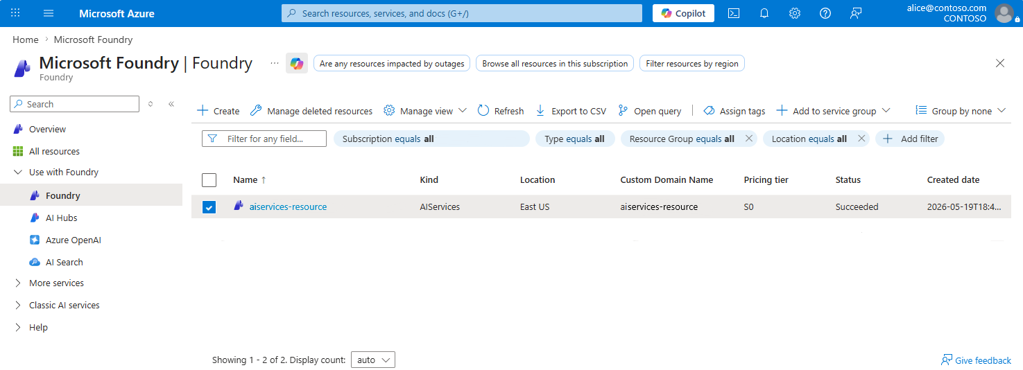Open the Azure apps grid launcher
This screenshot has width=1023, height=370.
15,13
